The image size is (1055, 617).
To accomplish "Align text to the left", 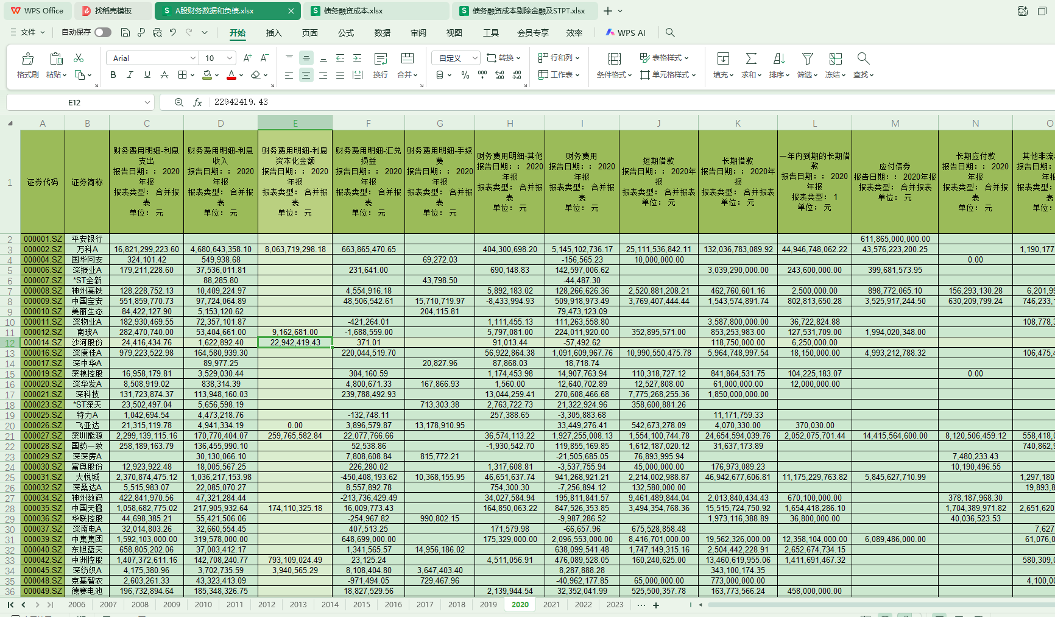I will click(289, 75).
